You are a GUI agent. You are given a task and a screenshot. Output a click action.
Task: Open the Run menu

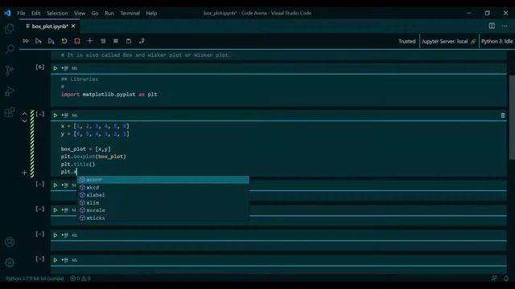tap(109, 13)
